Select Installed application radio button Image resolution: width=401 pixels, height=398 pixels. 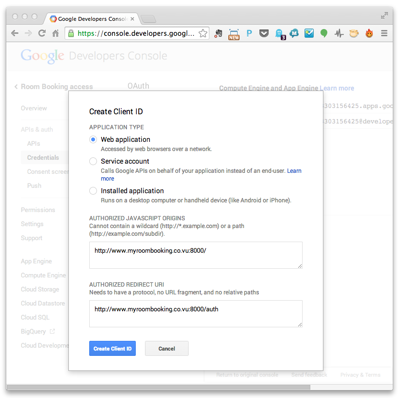click(93, 191)
